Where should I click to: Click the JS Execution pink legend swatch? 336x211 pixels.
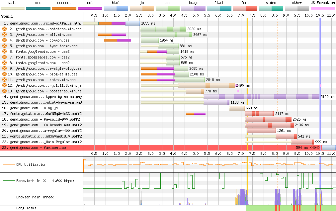[323, 8]
